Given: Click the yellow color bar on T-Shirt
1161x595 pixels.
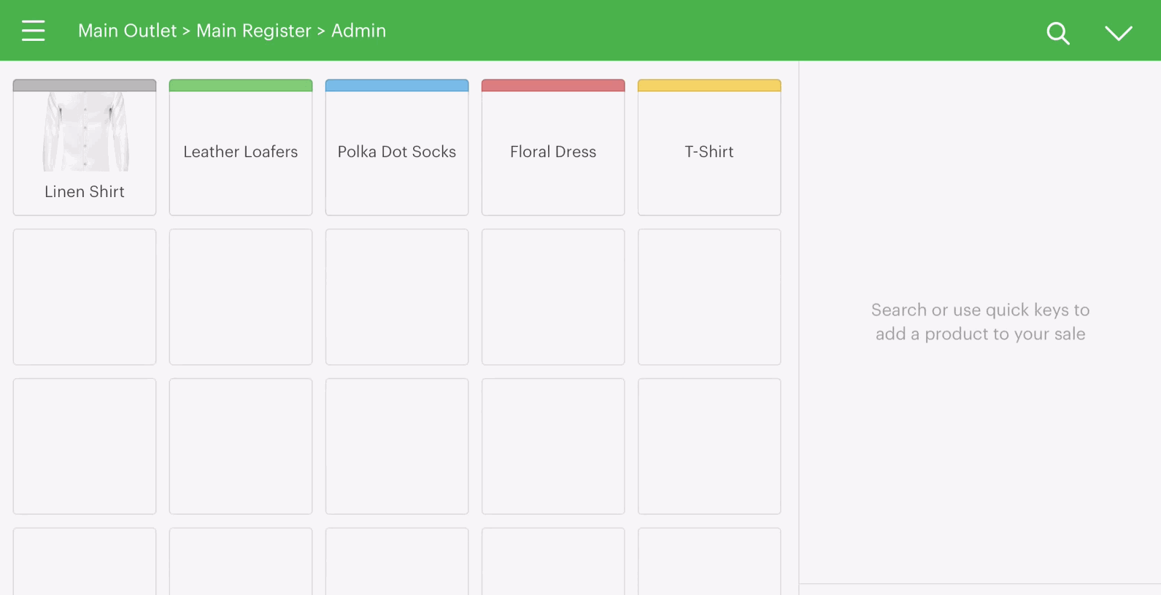Looking at the screenshot, I should click(709, 85).
